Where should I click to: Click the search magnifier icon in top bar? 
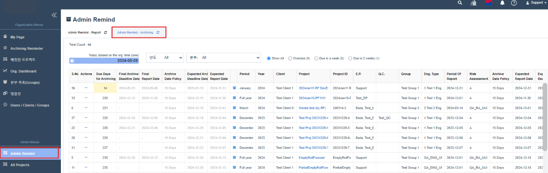(x=460, y=3)
